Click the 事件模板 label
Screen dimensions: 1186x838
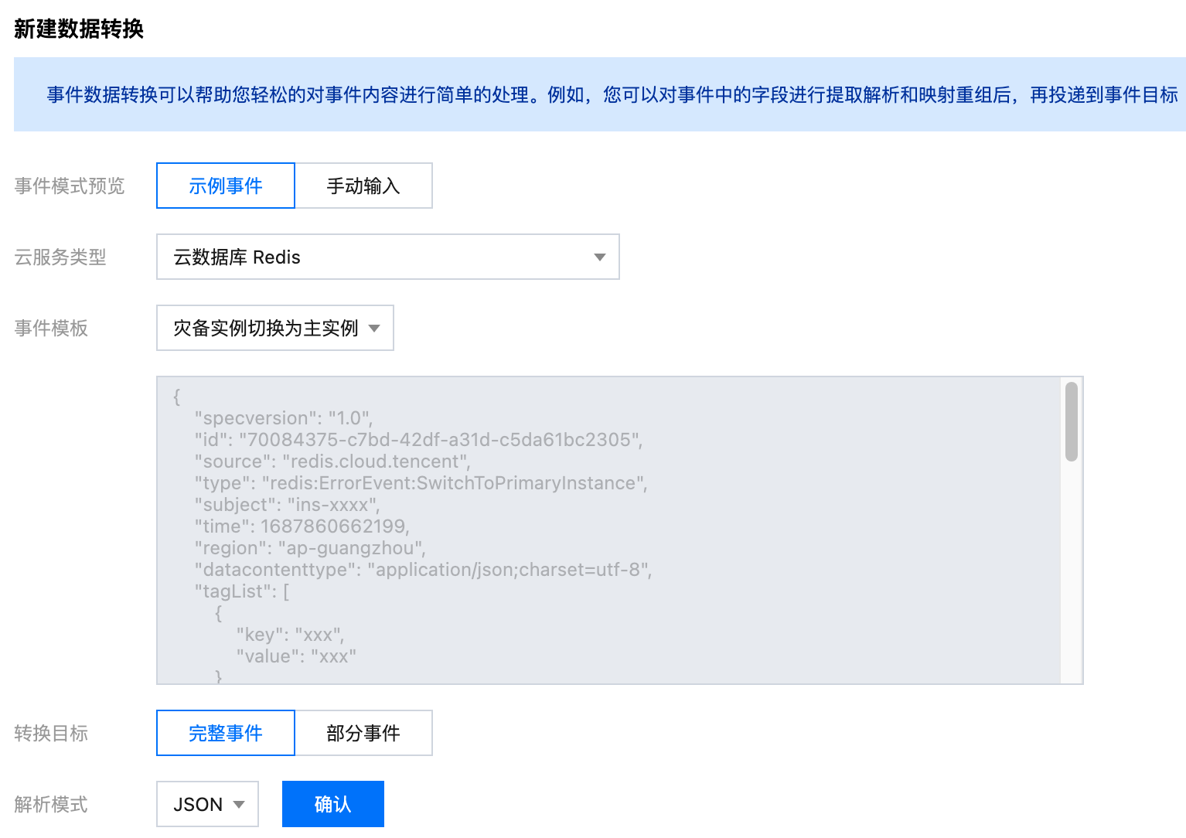(51, 328)
